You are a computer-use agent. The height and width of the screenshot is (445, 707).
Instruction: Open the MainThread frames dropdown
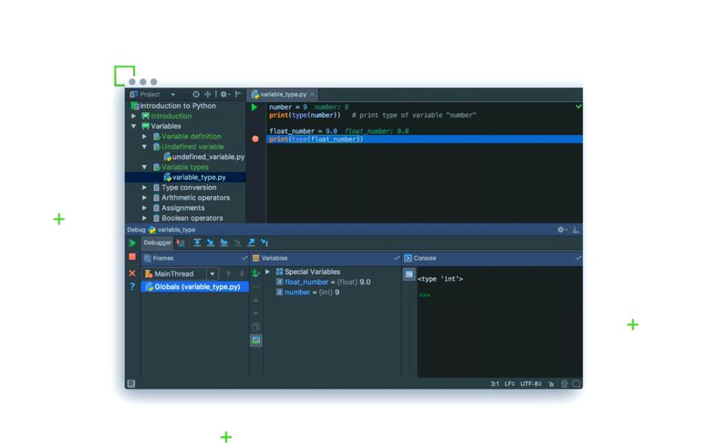(212, 273)
